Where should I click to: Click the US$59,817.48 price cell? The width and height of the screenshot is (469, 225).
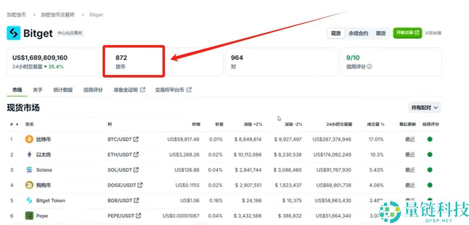pyautogui.click(x=183, y=139)
